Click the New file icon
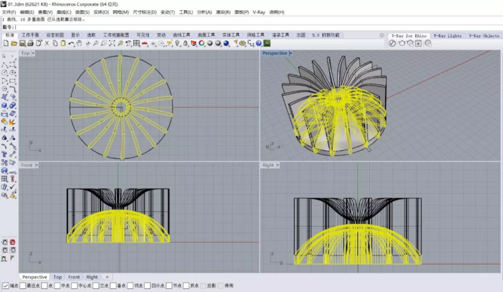This screenshot has height=292, width=503. click(x=6, y=44)
